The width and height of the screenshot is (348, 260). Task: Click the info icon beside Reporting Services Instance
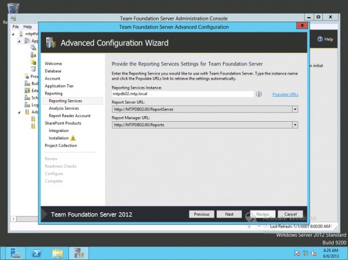tap(259, 94)
